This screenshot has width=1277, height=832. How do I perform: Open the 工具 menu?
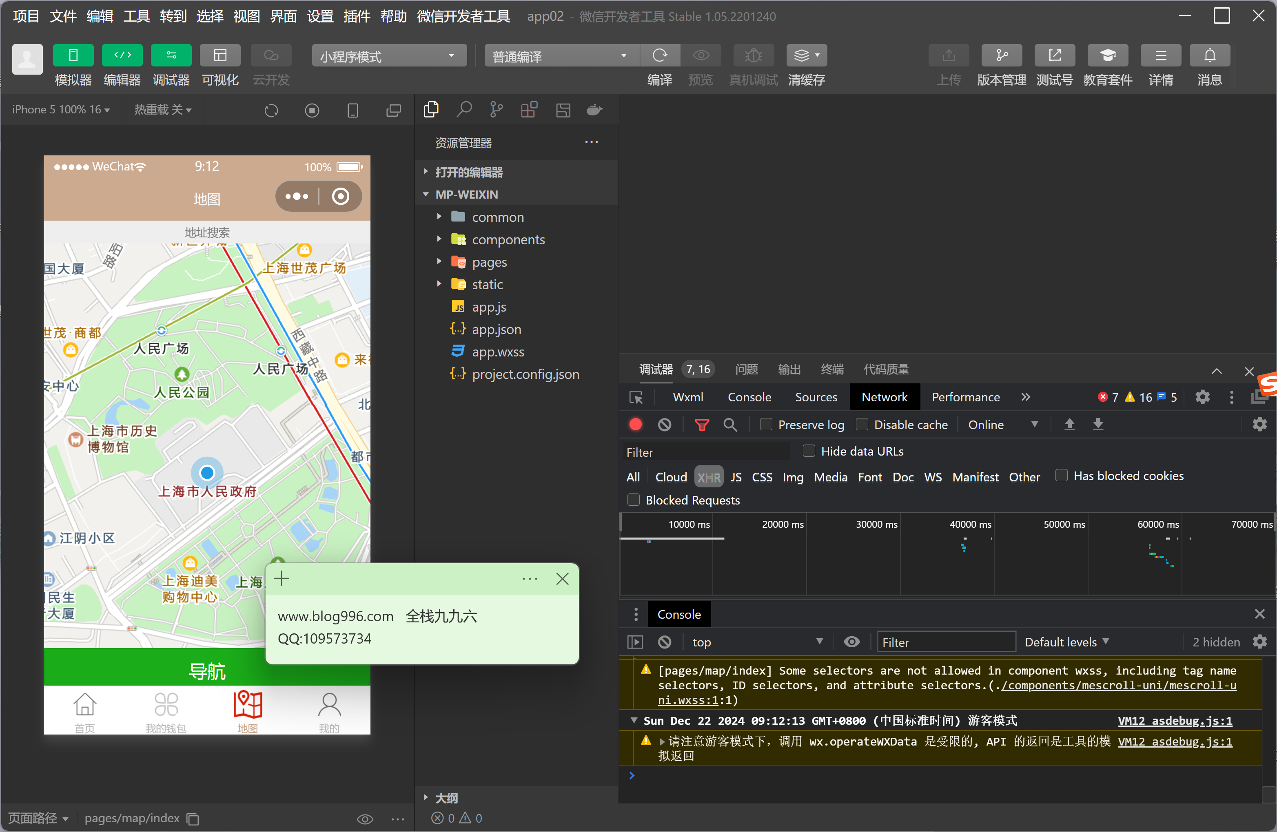tap(136, 16)
